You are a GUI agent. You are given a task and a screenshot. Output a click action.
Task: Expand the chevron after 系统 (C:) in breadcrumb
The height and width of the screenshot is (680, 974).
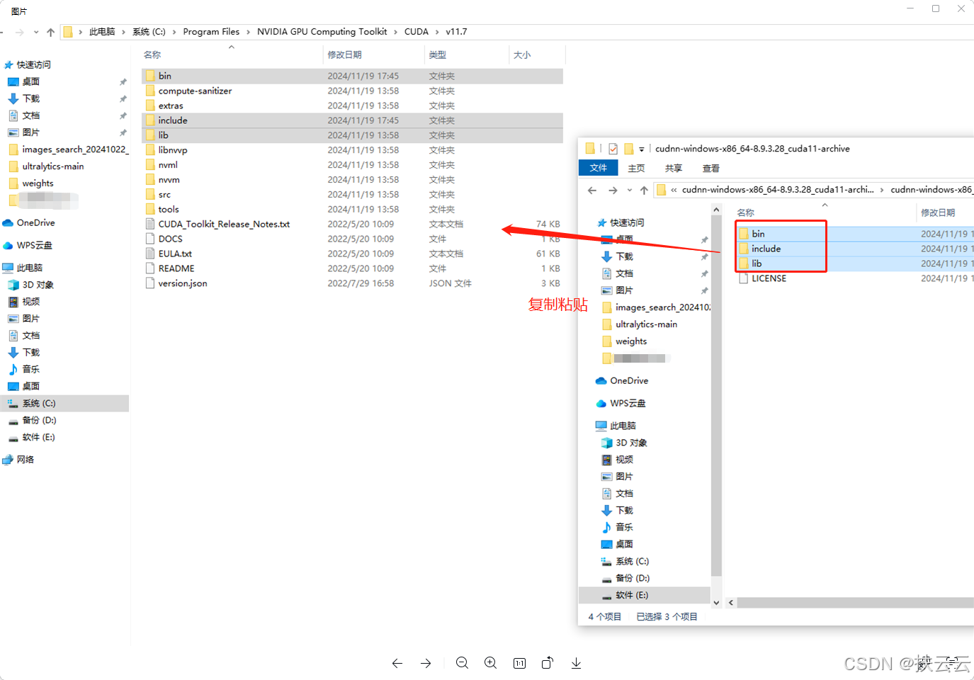[174, 32]
